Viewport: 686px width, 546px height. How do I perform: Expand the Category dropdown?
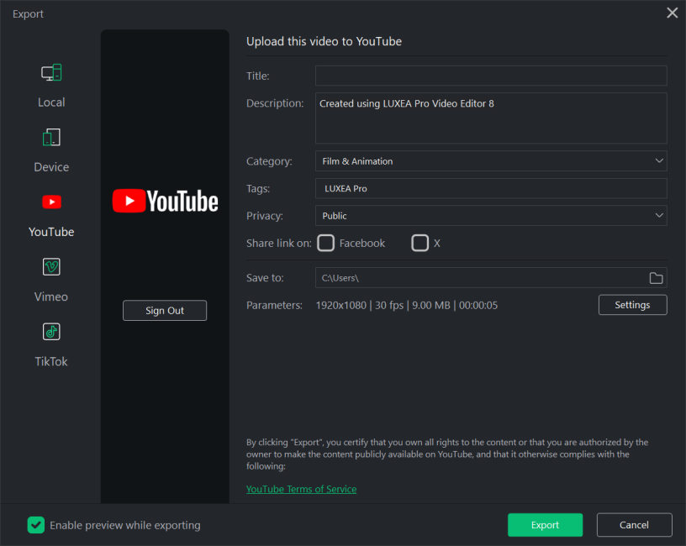pos(490,161)
